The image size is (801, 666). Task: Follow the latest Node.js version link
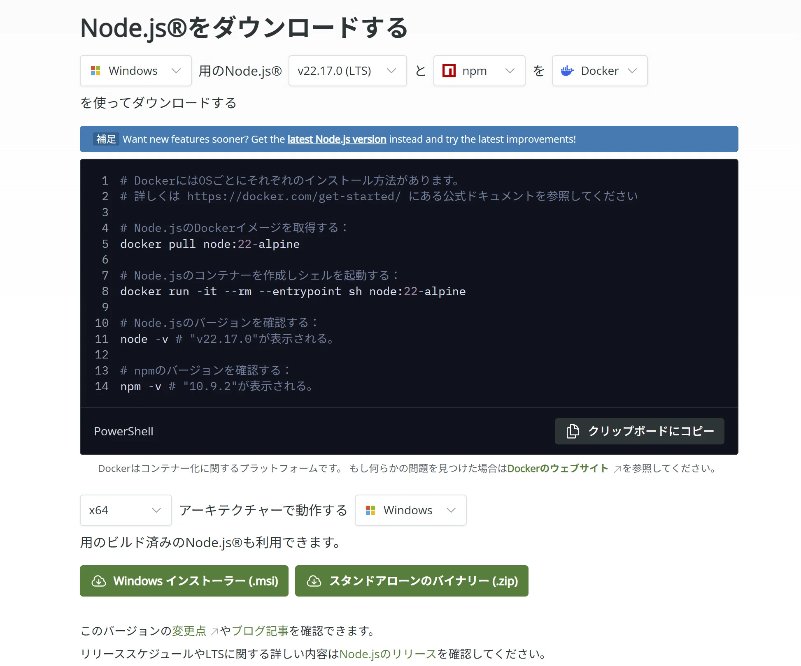337,139
